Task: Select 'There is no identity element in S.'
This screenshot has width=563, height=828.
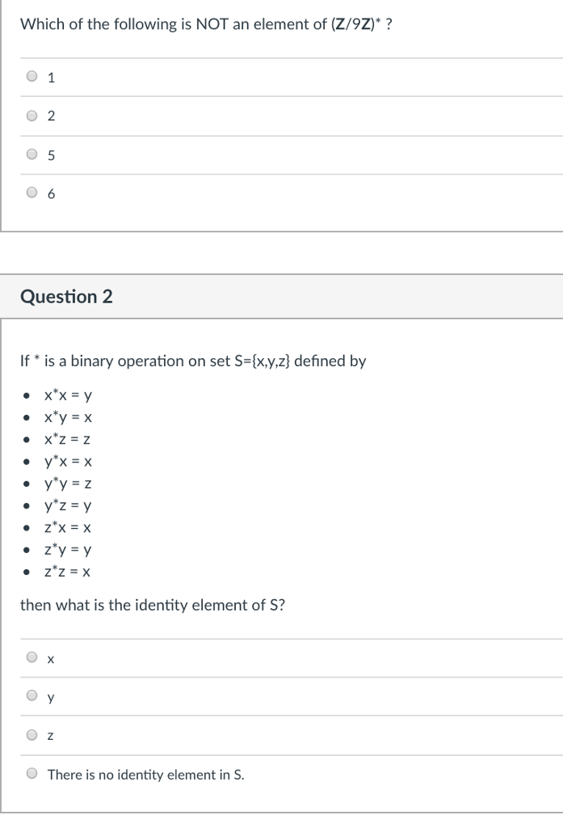Action: click(x=31, y=774)
